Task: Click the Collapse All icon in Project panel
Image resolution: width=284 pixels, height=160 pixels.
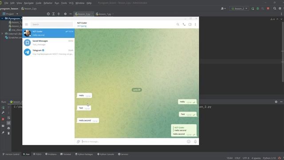Action: tap(59, 14)
